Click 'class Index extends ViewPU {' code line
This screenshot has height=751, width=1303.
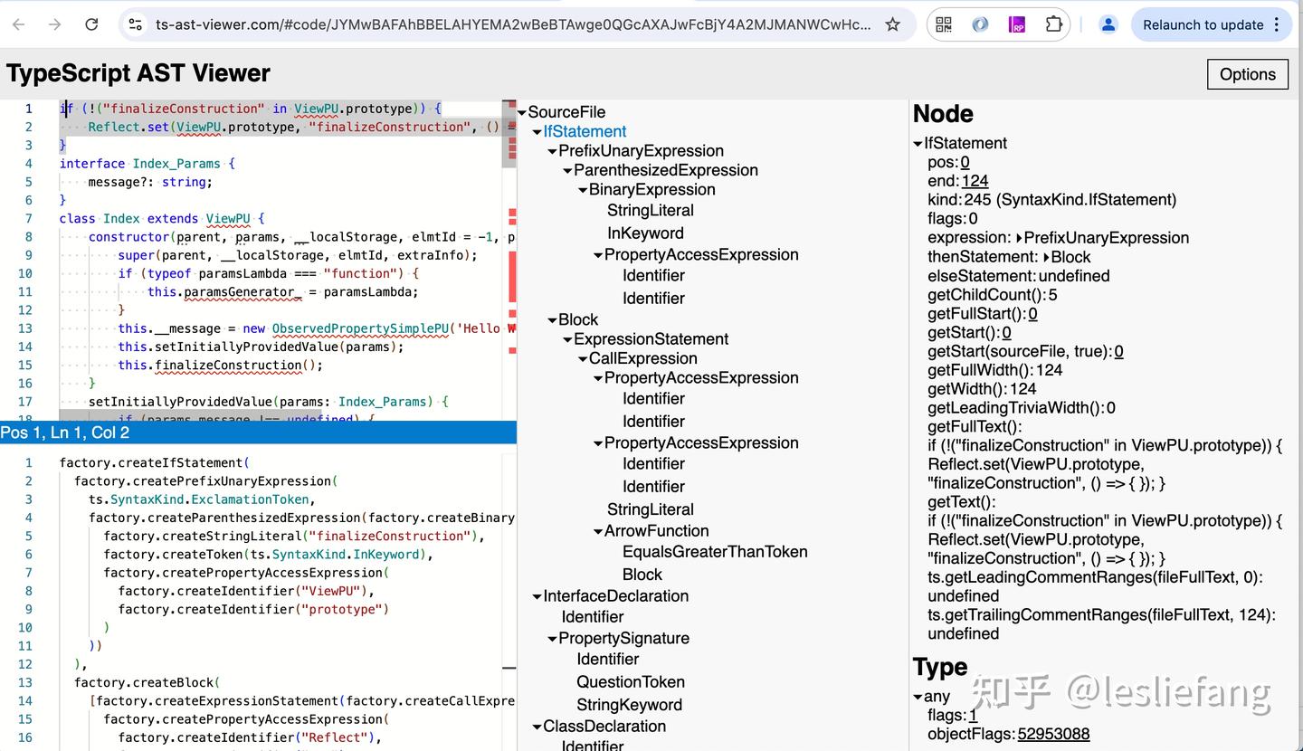[x=162, y=219]
